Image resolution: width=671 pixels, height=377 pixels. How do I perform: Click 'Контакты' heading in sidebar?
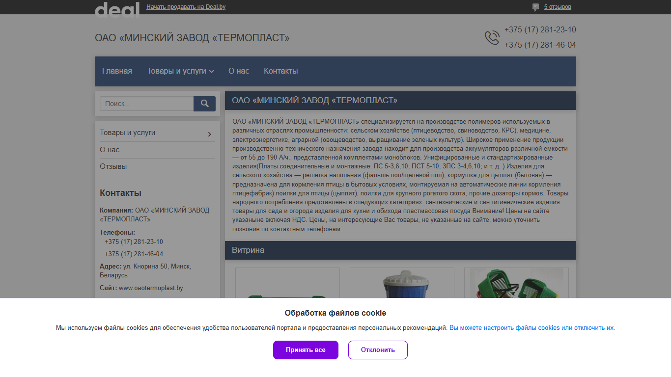click(120, 193)
